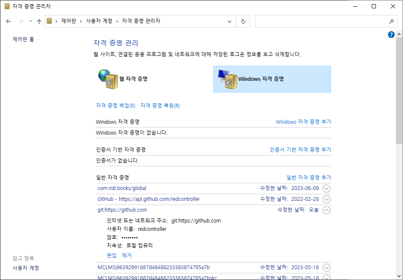Edit the git:https://github.com credential

coord(112,255)
